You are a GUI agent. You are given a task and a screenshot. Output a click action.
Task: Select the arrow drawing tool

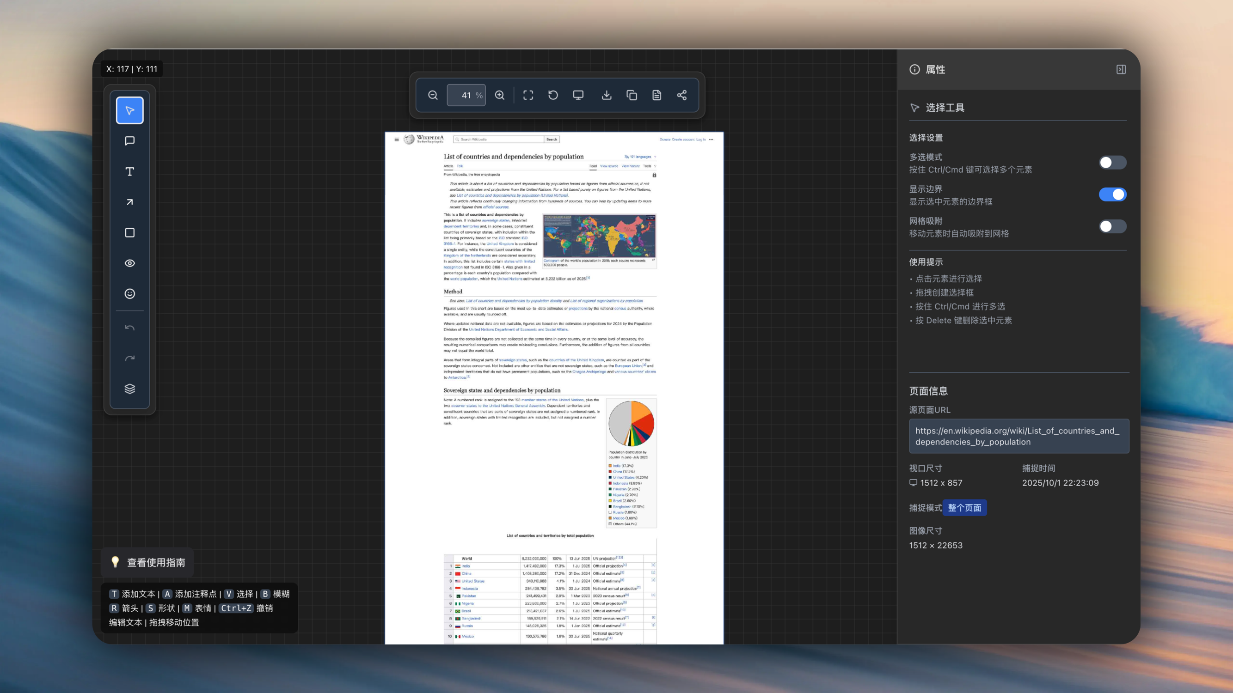[130, 202]
